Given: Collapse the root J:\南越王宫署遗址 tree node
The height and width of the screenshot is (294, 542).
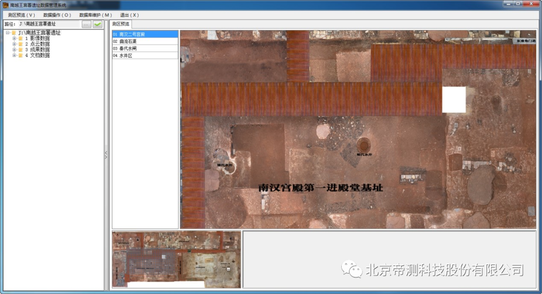Looking at the screenshot, I should [x=8, y=33].
